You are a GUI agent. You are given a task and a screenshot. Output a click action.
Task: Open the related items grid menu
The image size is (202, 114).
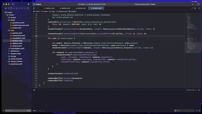point(34,8)
